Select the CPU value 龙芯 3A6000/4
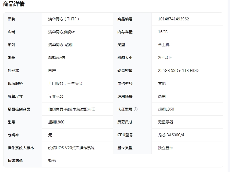The height and width of the screenshot is (172, 230). (x=171, y=135)
